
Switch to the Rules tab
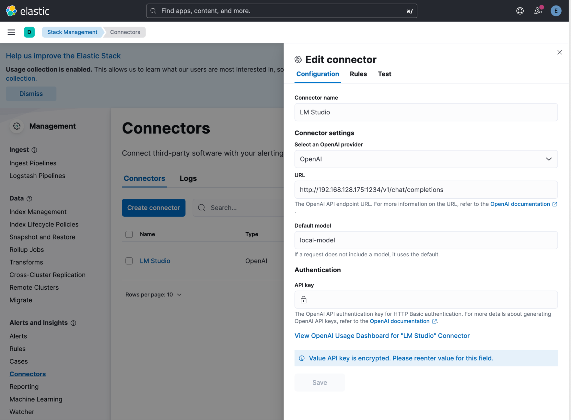[x=358, y=74]
